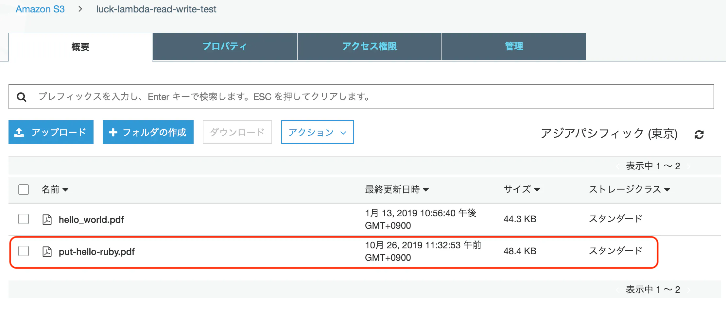Open the アクション dropdown menu

317,132
